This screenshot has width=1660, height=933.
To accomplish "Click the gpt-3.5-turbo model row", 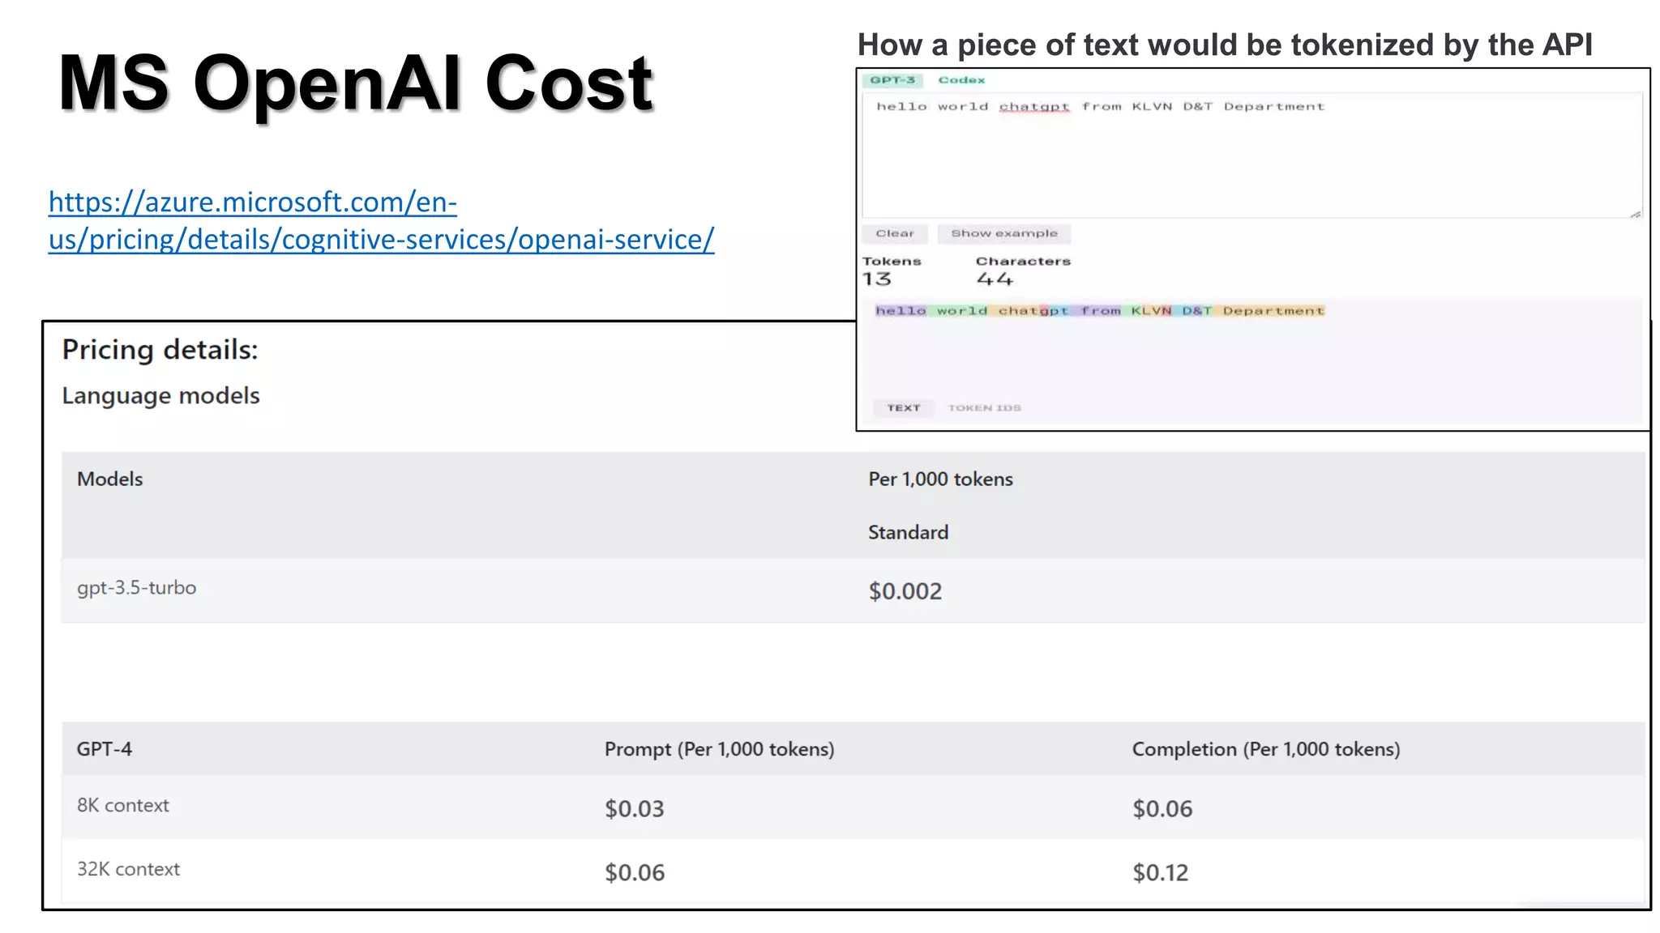I will (x=136, y=588).
